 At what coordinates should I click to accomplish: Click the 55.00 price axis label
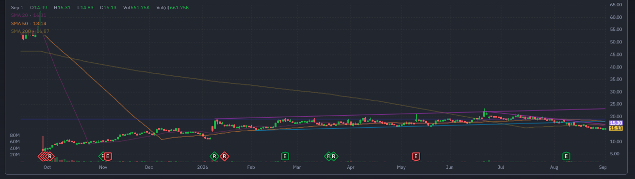coord(616,30)
